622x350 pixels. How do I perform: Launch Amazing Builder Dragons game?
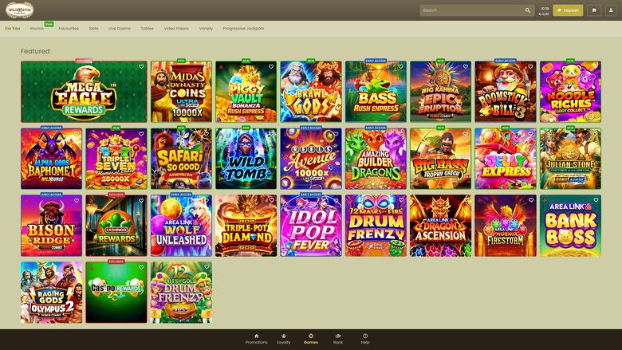pos(376,159)
